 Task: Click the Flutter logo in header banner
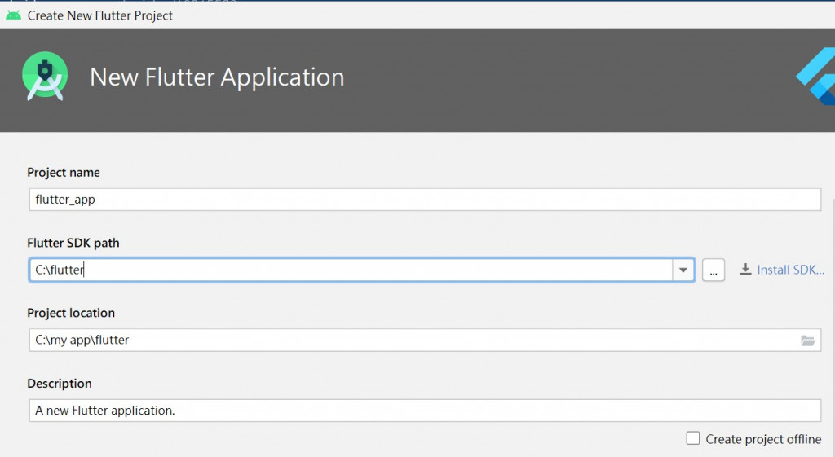pos(815,76)
